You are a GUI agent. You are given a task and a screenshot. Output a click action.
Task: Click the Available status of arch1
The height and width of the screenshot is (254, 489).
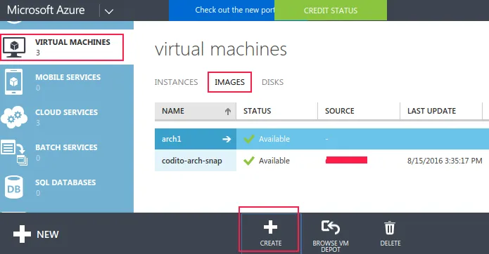pos(274,139)
